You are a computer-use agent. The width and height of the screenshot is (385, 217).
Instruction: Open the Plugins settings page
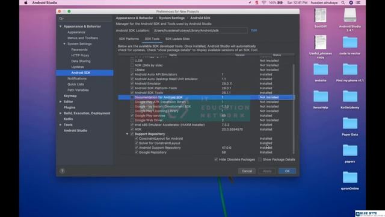pyautogui.click(x=70, y=107)
